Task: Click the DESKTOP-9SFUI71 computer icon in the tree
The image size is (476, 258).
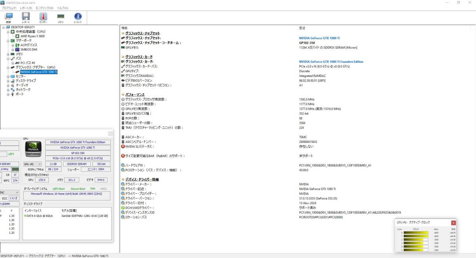Action: [8, 27]
